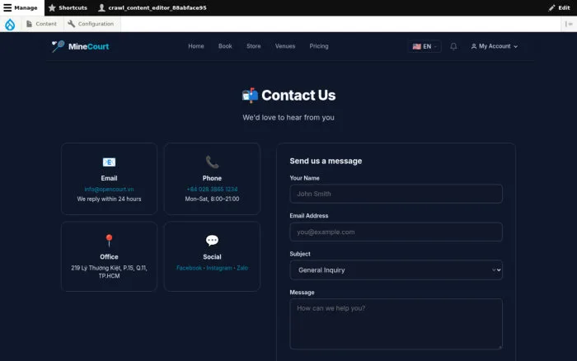
Task: Go to the Home page
Action: tap(196, 46)
